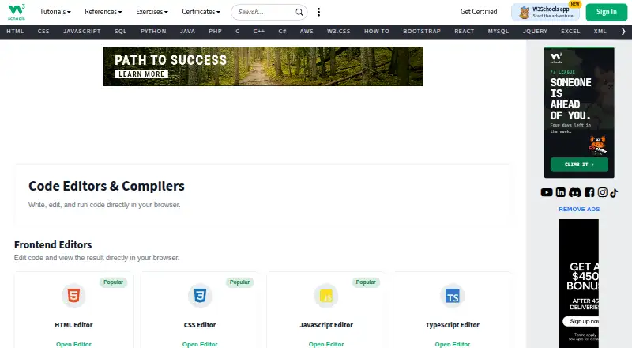The height and width of the screenshot is (348, 632).
Task: Click the HTML5 editor icon
Action: click(x=73, y=296)
